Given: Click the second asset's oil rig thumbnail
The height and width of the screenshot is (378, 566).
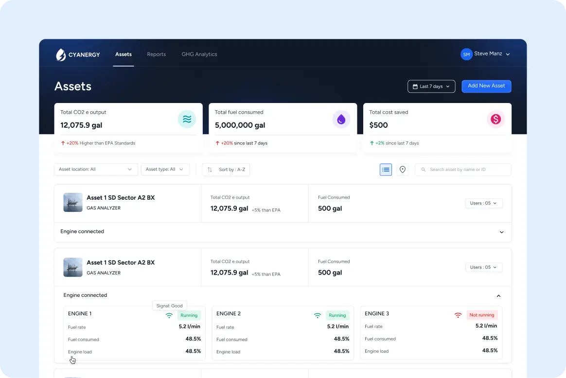Looking at the screenshot, I should 73,267.
